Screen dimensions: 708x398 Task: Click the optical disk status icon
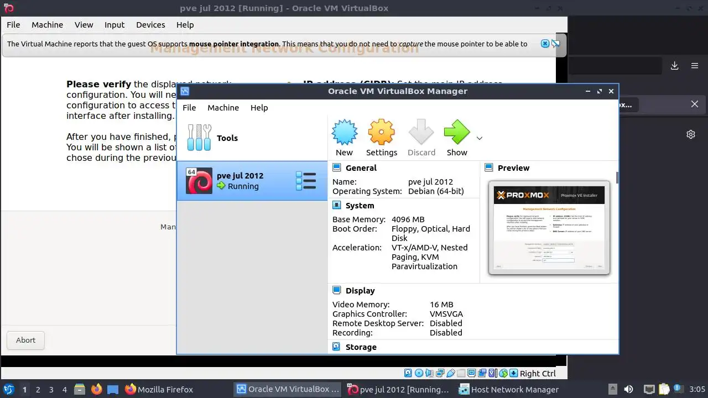pyautogui.click(x=419, y=373)
